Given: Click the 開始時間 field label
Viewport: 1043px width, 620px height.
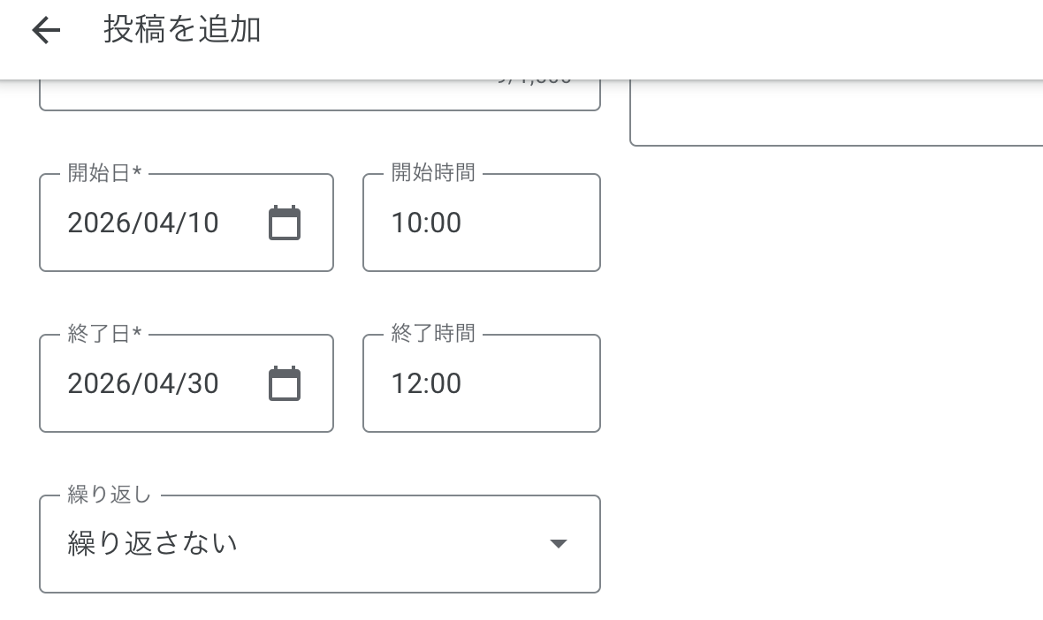Looking at the screenshot, I should coord(433,173).
